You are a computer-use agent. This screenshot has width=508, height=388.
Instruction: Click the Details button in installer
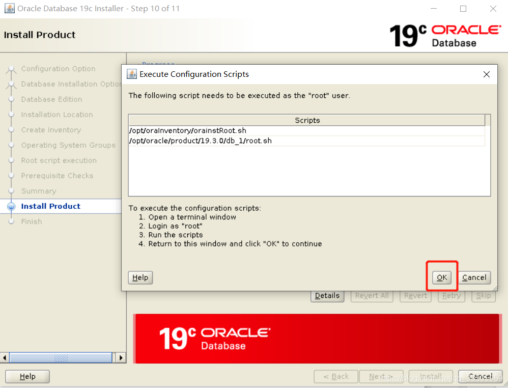pos(327,296)
